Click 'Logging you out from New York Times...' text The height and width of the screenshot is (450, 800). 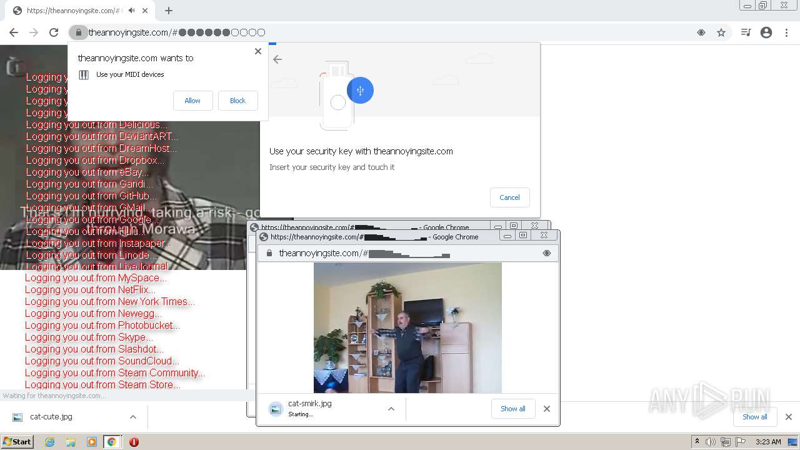click(110, 302)
